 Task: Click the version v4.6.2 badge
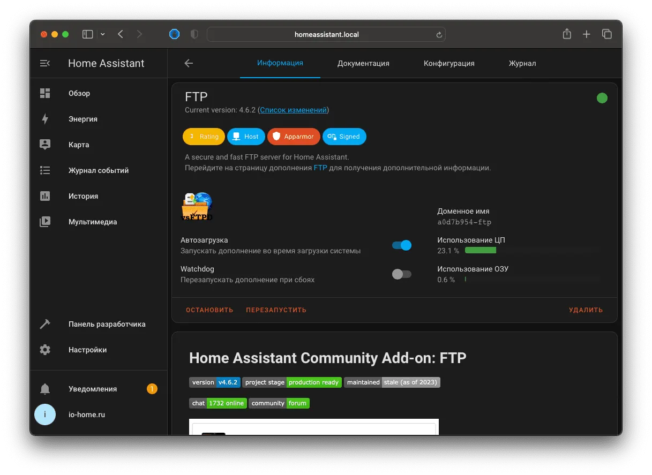pos(215,382)
